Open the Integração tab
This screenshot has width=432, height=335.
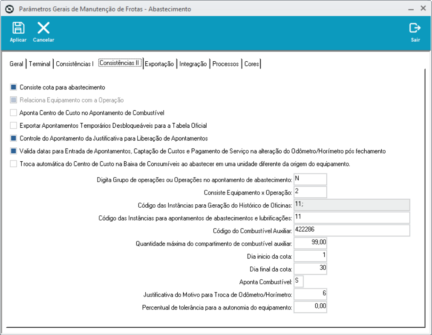(x=193, y=64)
